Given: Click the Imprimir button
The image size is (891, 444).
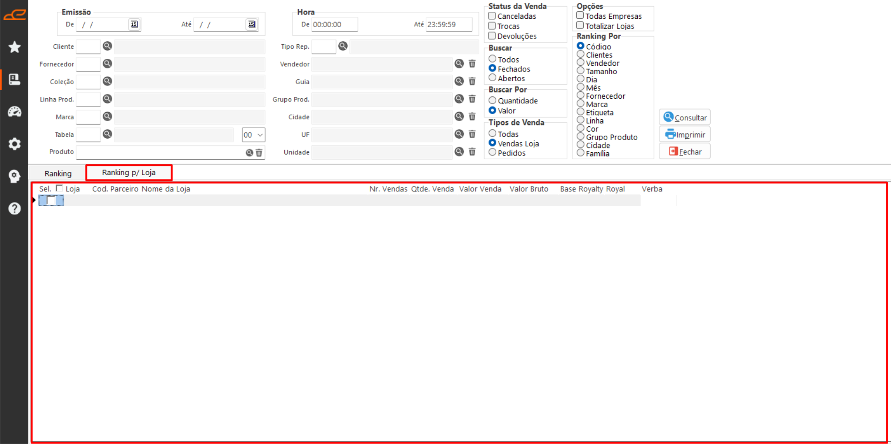Looking at the screenshot, I should pos(685,134).
